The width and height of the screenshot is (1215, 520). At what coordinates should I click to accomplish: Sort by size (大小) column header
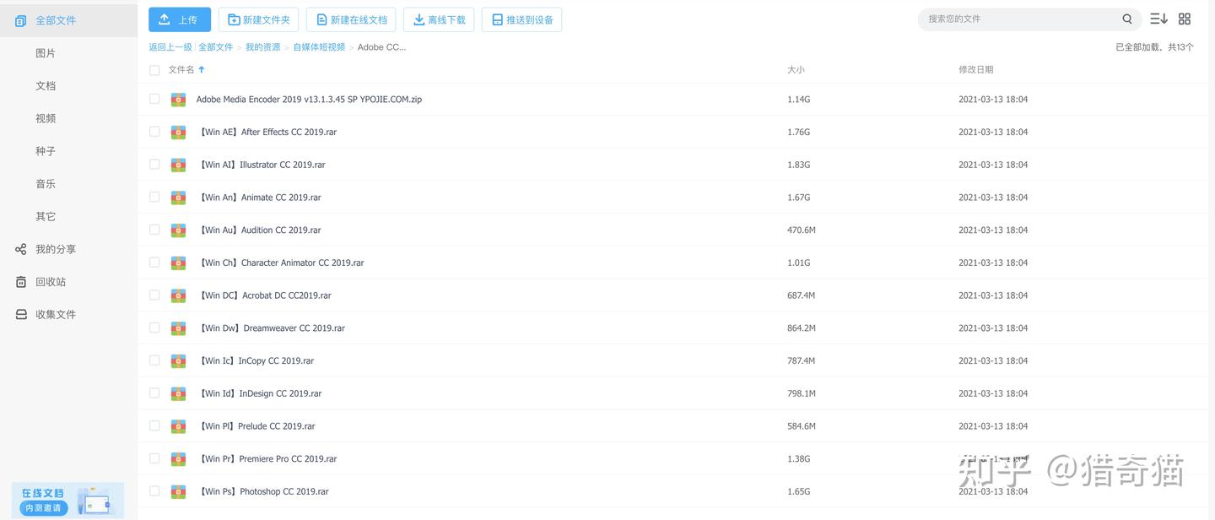(x=796, y=70)
